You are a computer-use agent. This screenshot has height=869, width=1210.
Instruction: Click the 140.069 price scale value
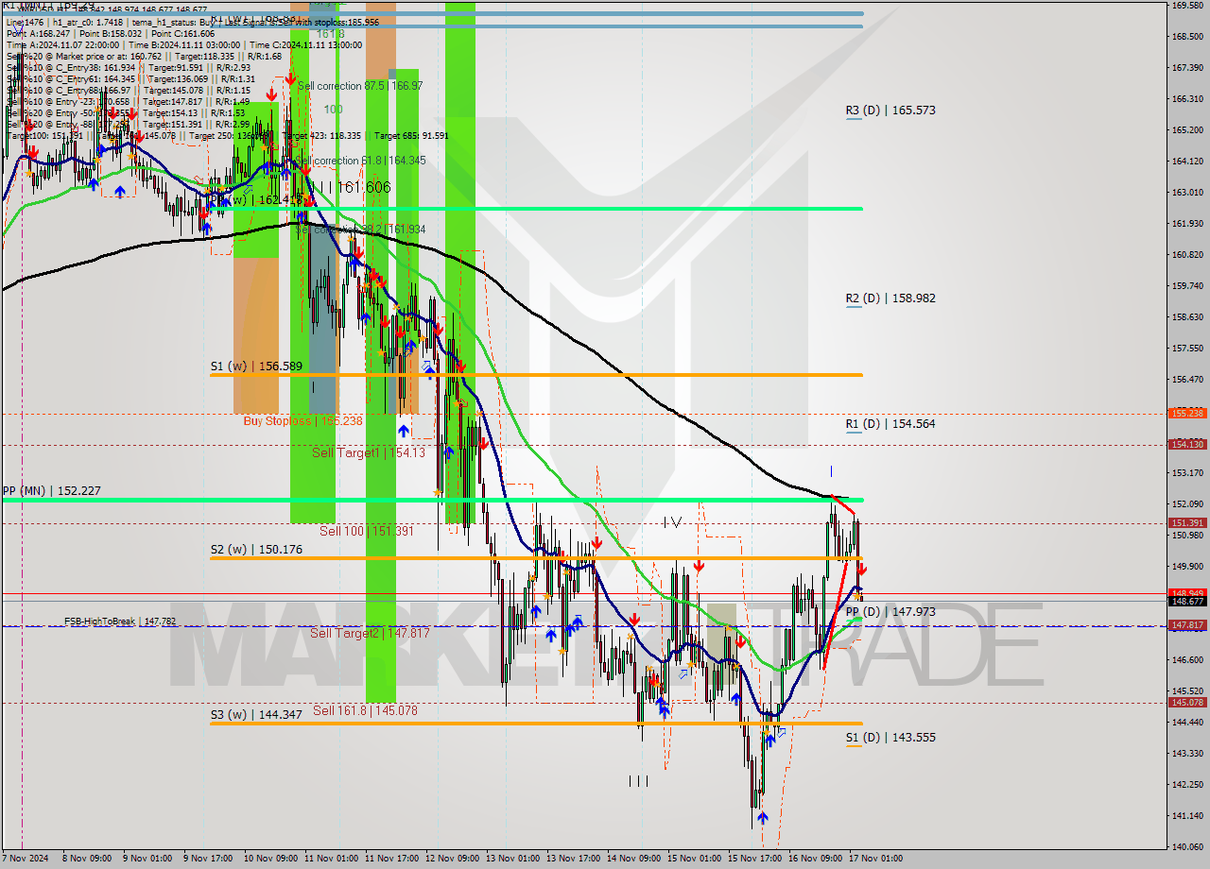[1187, 846]
